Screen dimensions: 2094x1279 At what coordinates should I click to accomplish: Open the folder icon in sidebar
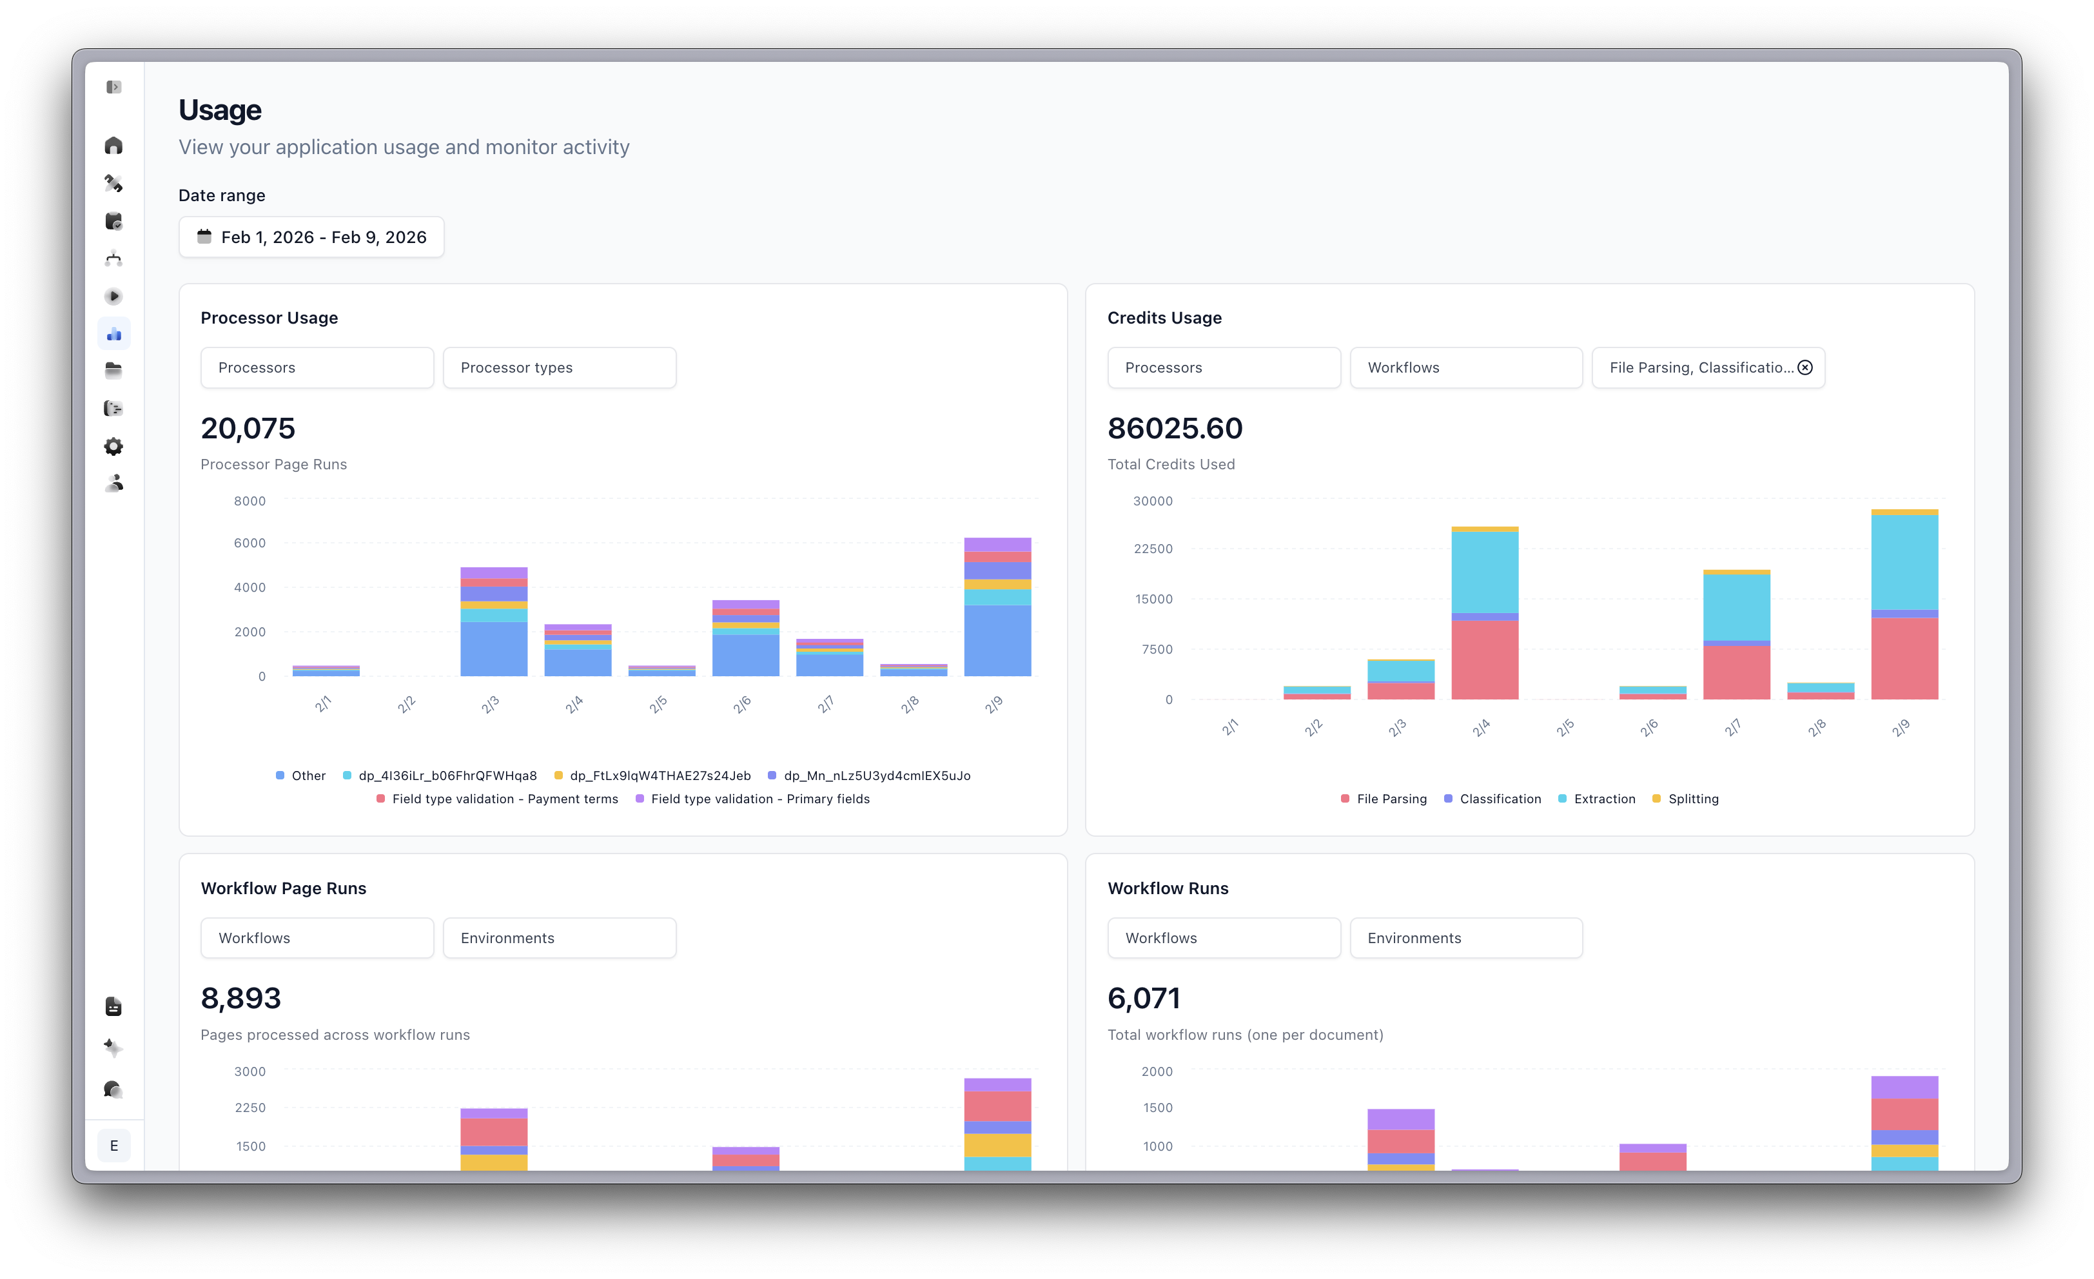[114, 371]
